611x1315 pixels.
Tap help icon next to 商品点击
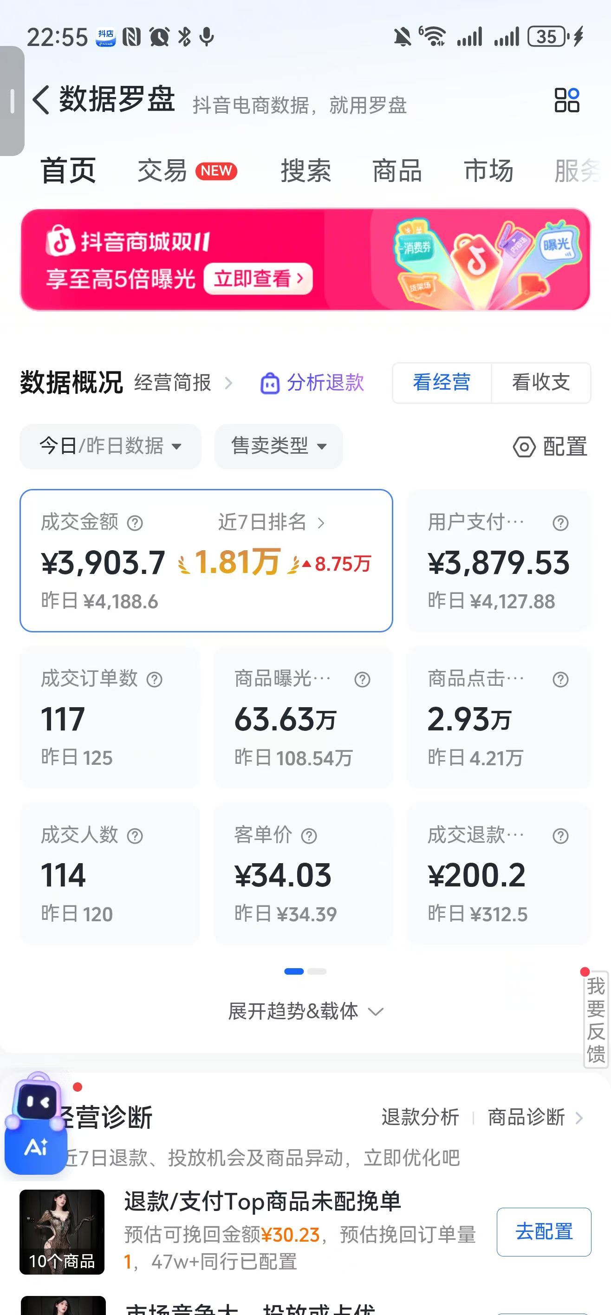point(560,679)
